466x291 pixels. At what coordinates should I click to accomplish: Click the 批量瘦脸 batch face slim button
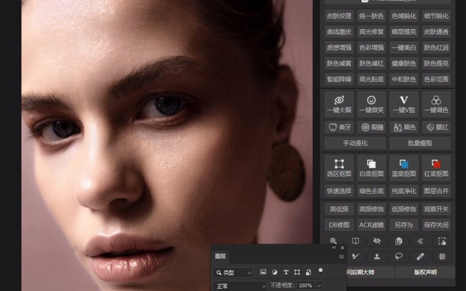point(420,143)
